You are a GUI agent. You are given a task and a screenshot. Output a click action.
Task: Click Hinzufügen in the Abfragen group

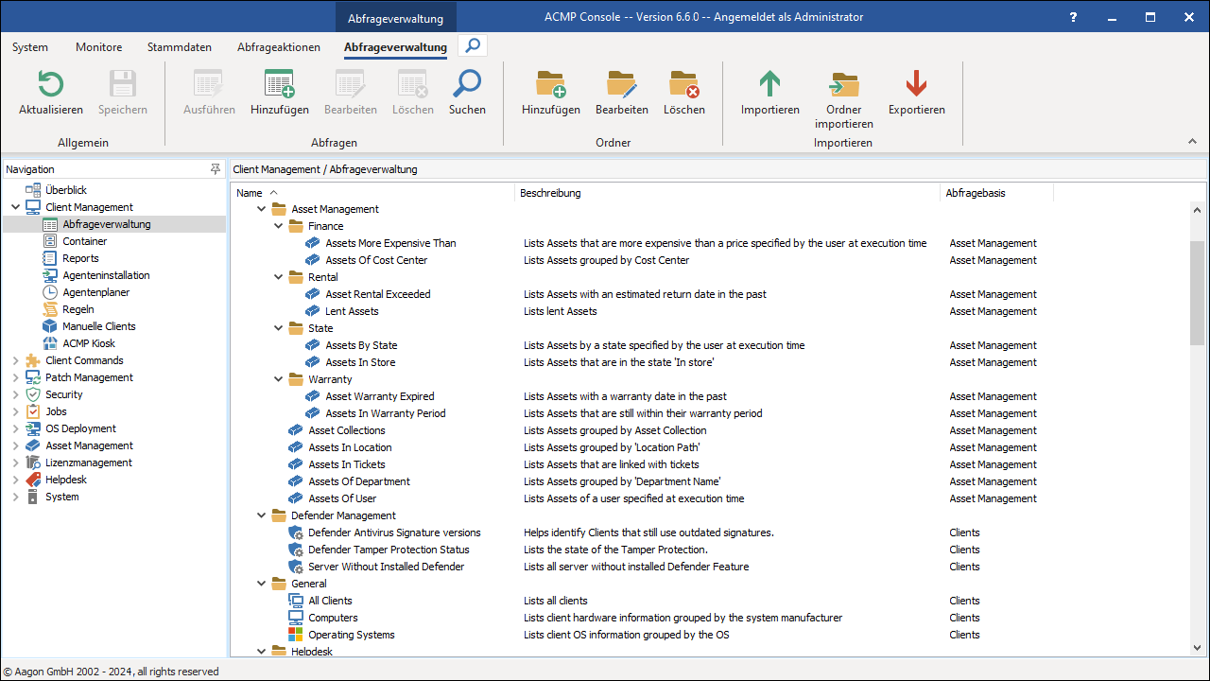279,85
